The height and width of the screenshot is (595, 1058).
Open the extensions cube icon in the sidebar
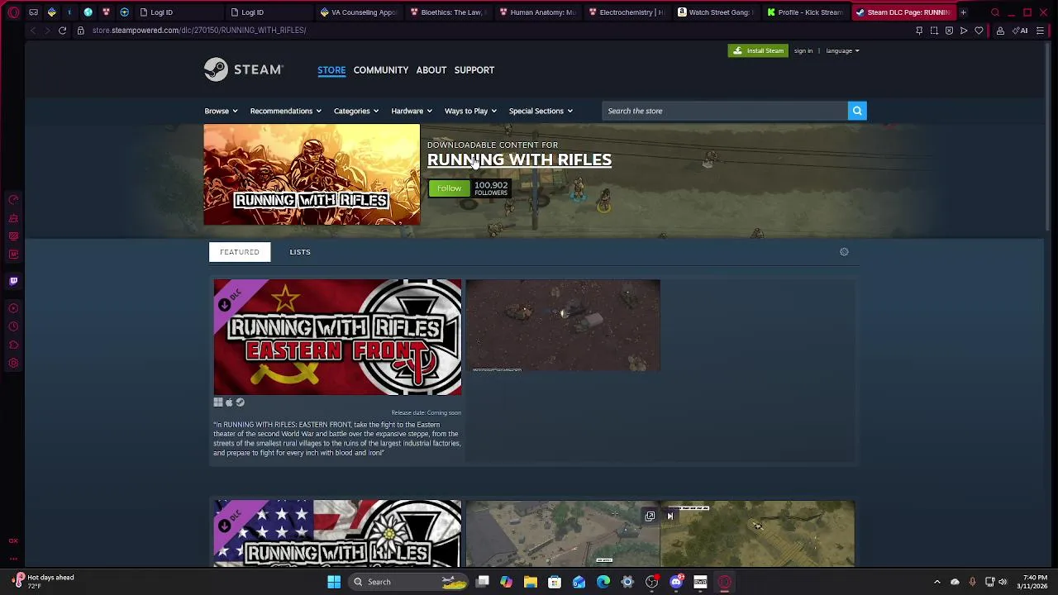pos(13,345)
